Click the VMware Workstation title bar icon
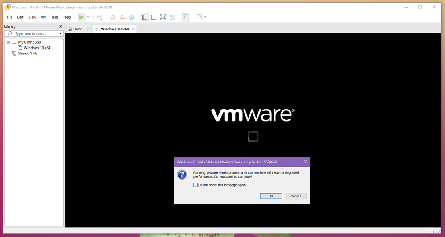Viewport: 445px width, 237px height. pos(8,7)
